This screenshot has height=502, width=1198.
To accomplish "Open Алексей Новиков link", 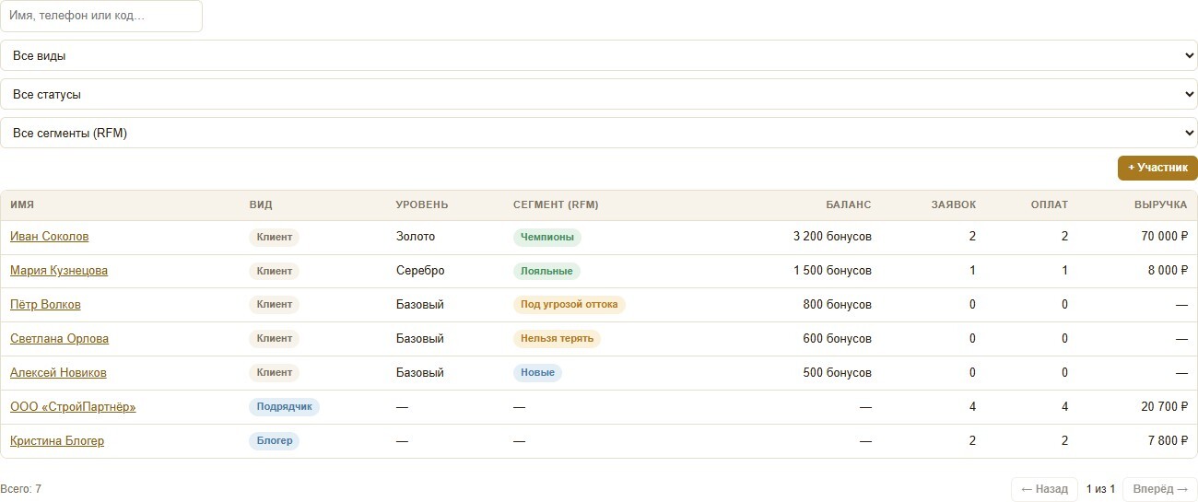I will coord(58,373).
